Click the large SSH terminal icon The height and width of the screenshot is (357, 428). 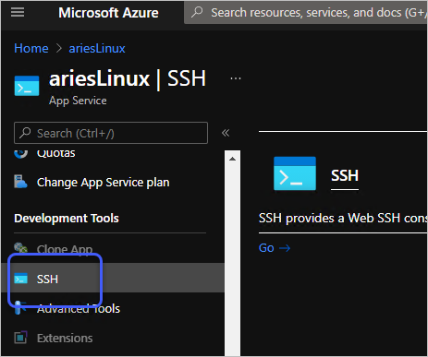[295, 173]
